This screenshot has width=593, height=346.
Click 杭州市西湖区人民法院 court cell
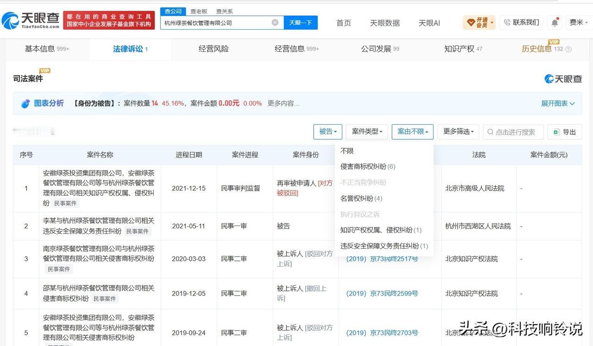(478, 226)
